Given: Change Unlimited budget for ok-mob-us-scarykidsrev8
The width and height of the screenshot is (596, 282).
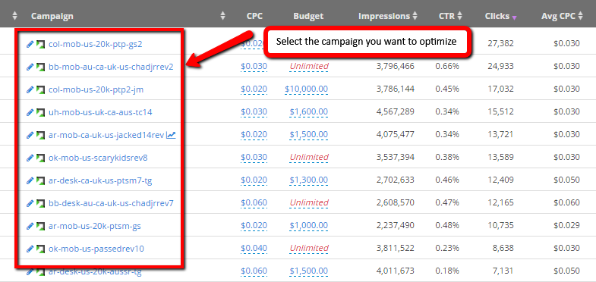Looking at the screenshot, I should pyautogui.click(x=309, y=157).
